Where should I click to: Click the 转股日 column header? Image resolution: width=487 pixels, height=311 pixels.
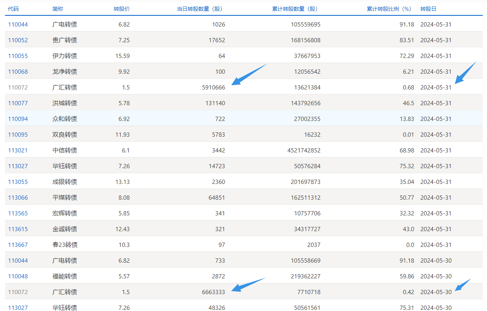(428, 9)
